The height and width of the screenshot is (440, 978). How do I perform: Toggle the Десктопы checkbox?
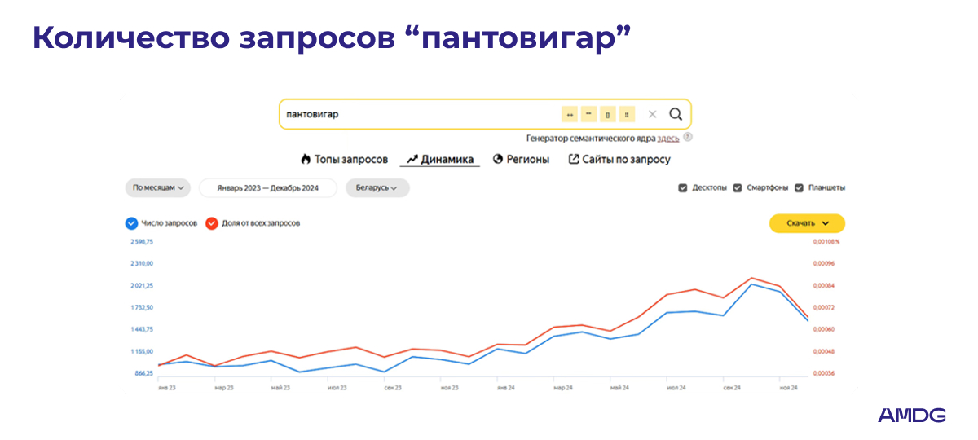[x=683, y=187]
